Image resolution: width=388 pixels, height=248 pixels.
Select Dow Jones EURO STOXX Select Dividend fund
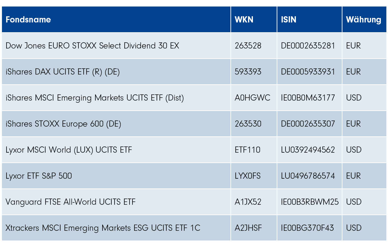(x=92, y=46)
